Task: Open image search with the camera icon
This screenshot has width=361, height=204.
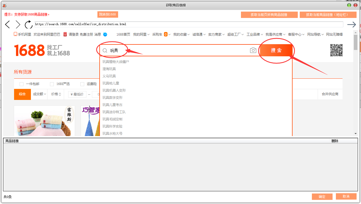Action: click(253, 50)
